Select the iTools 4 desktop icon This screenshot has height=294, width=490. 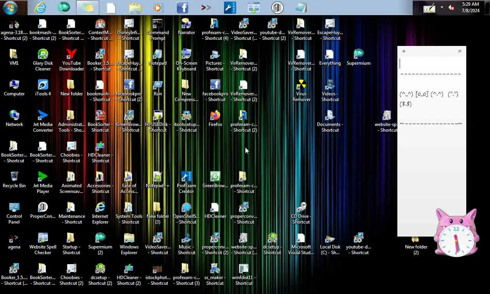coord(43,88)
